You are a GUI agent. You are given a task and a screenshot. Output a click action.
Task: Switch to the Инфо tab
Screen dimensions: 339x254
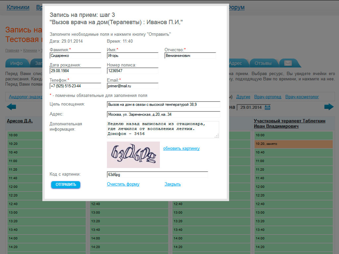(x=17, y=63)
